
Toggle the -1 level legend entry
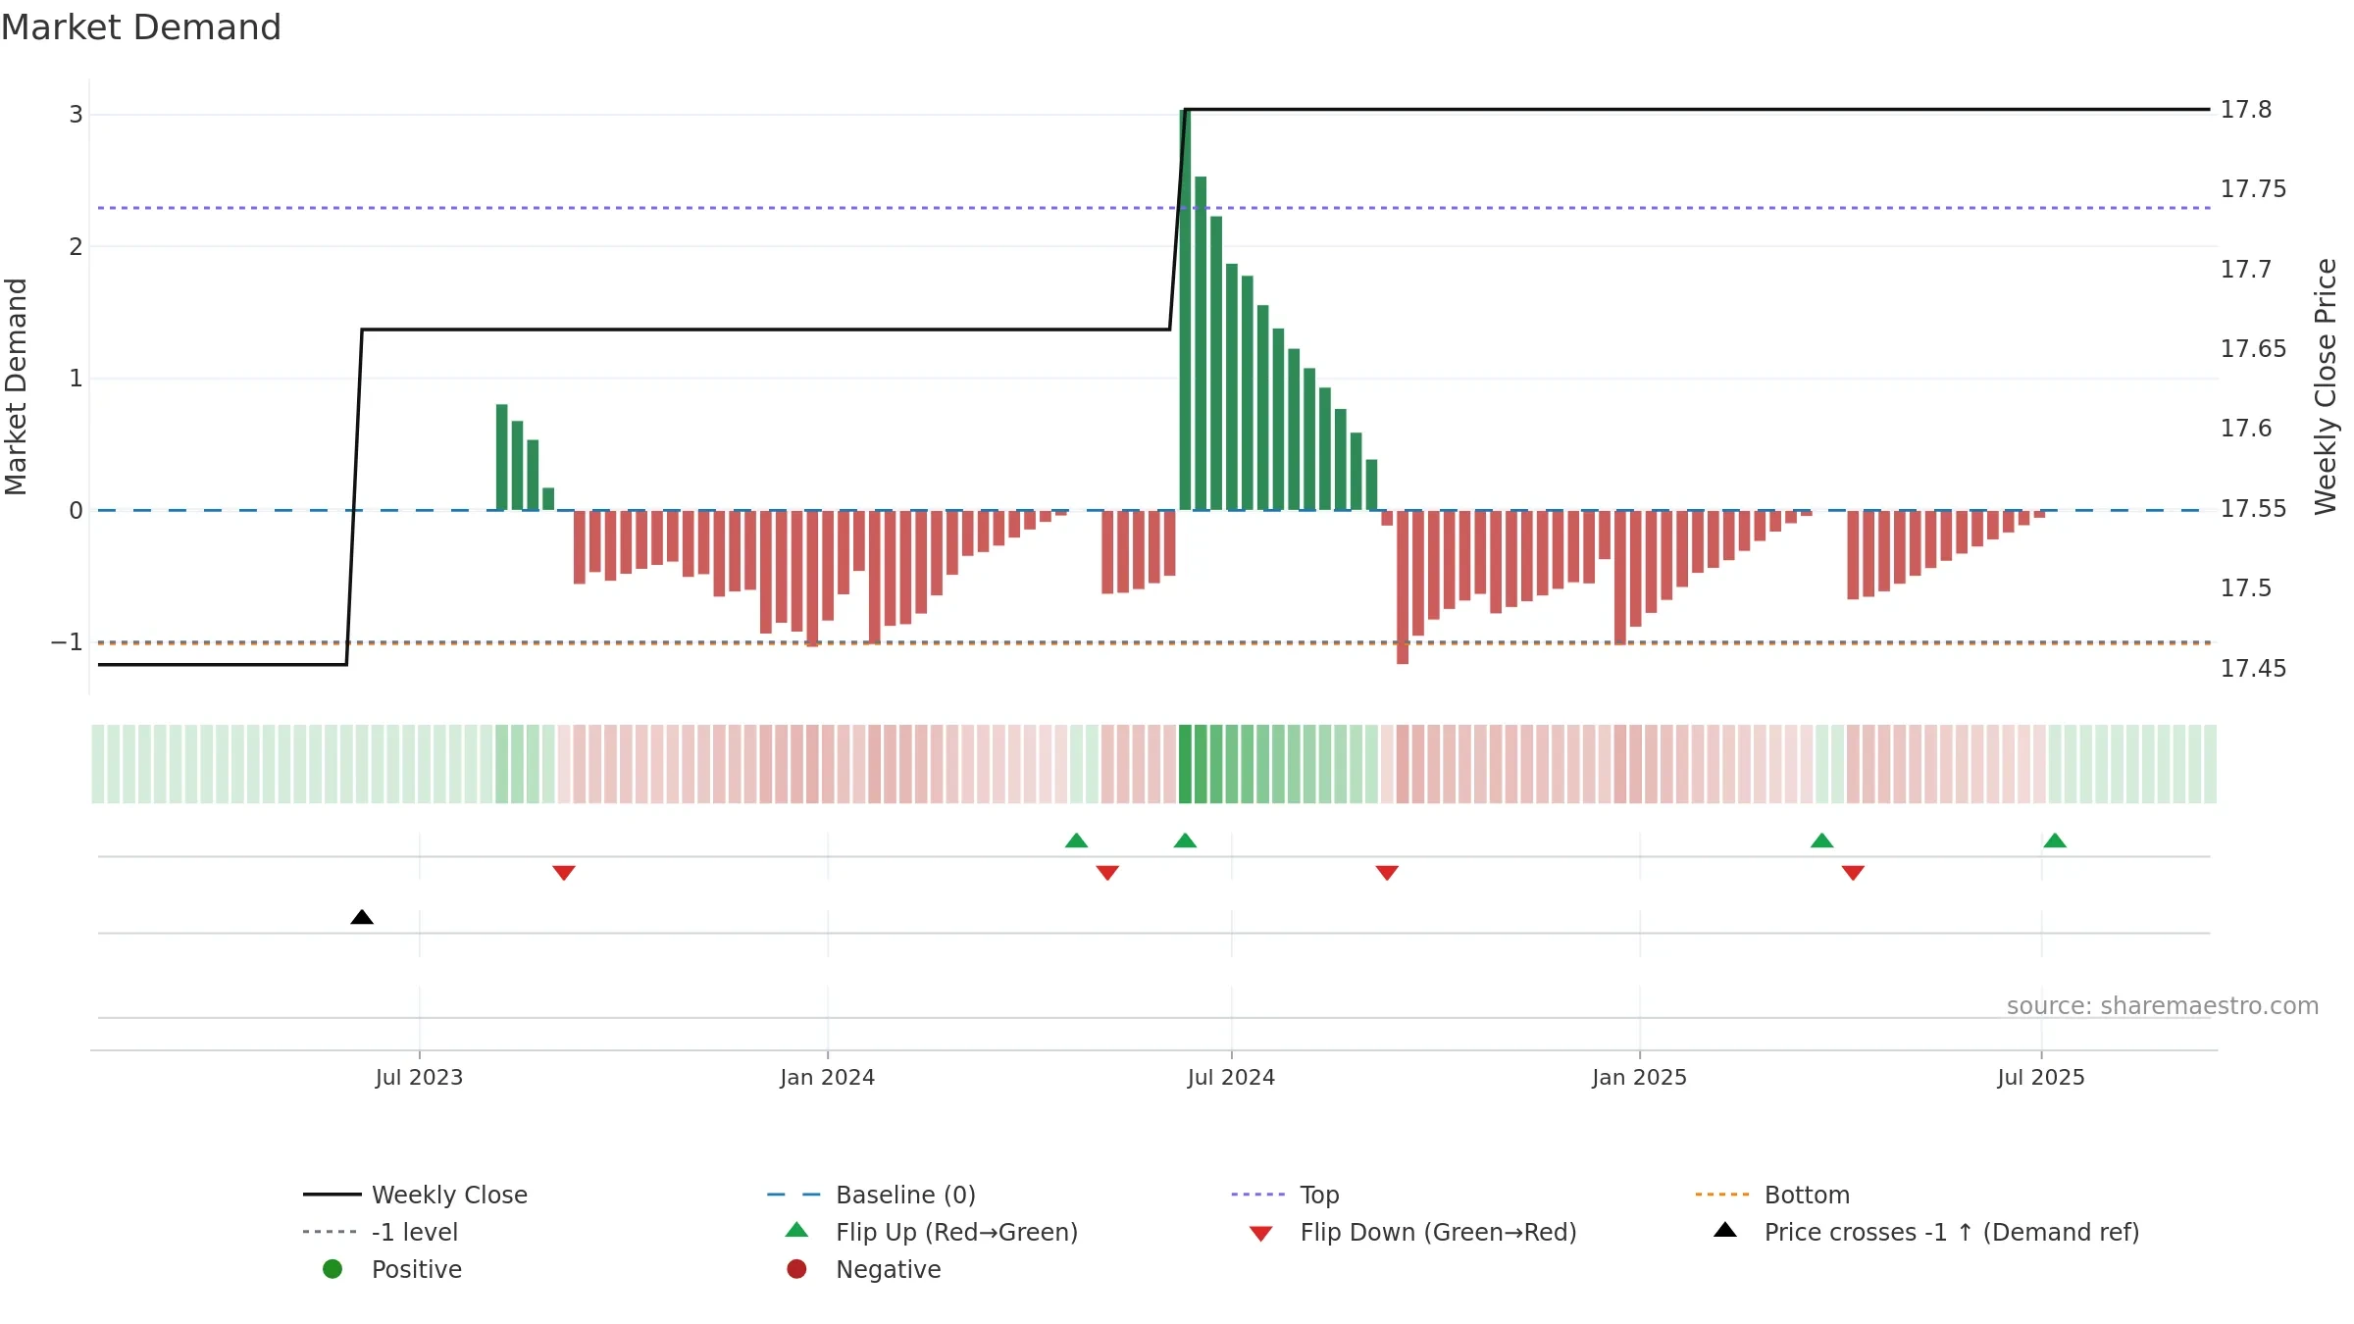pos(381,1232)
